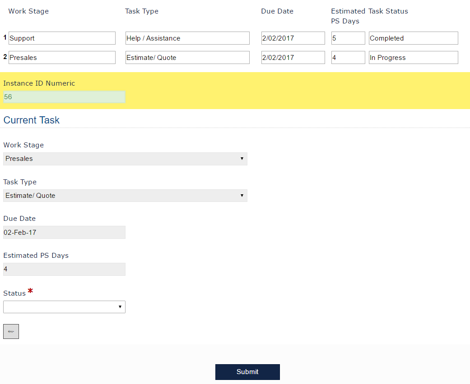Click the Due Date label under Current Task
The height and width of the screenshot is (384, 470).
coord(19,219)
